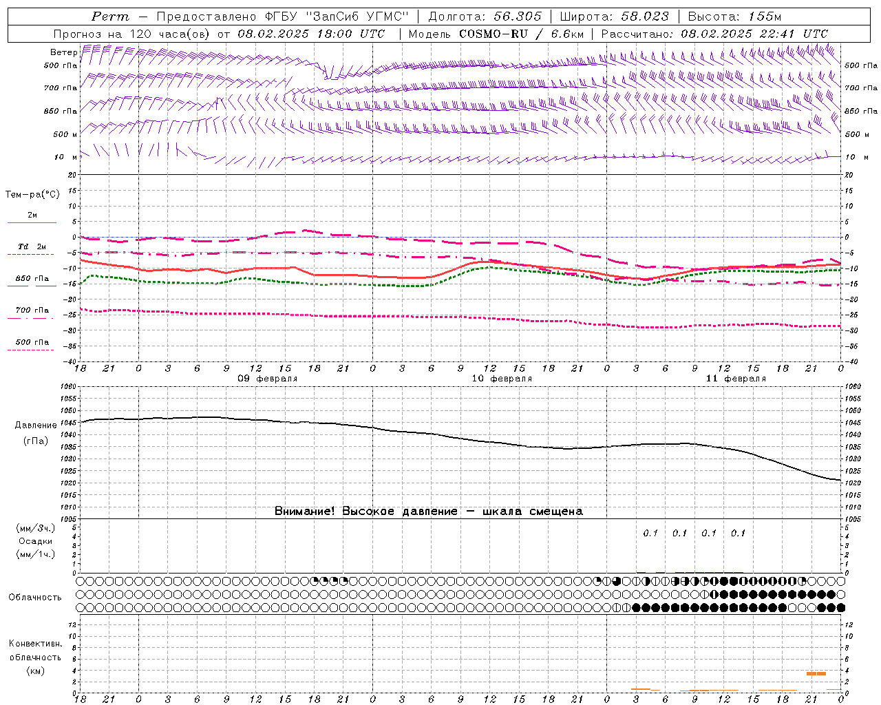Click the solid blue "2м" legend line
Viewport: 881px width, 705px height.
[32, 222]
